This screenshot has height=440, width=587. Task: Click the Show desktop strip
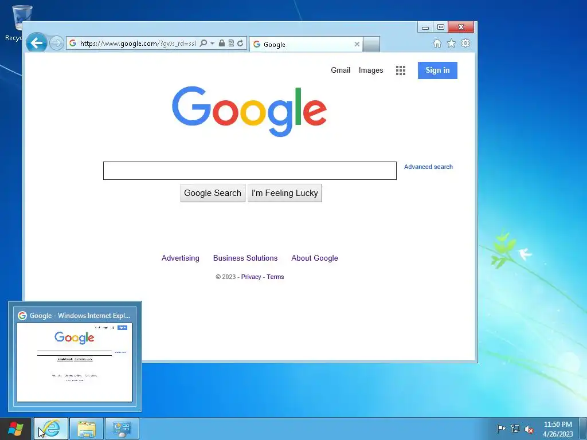[583, 429]
